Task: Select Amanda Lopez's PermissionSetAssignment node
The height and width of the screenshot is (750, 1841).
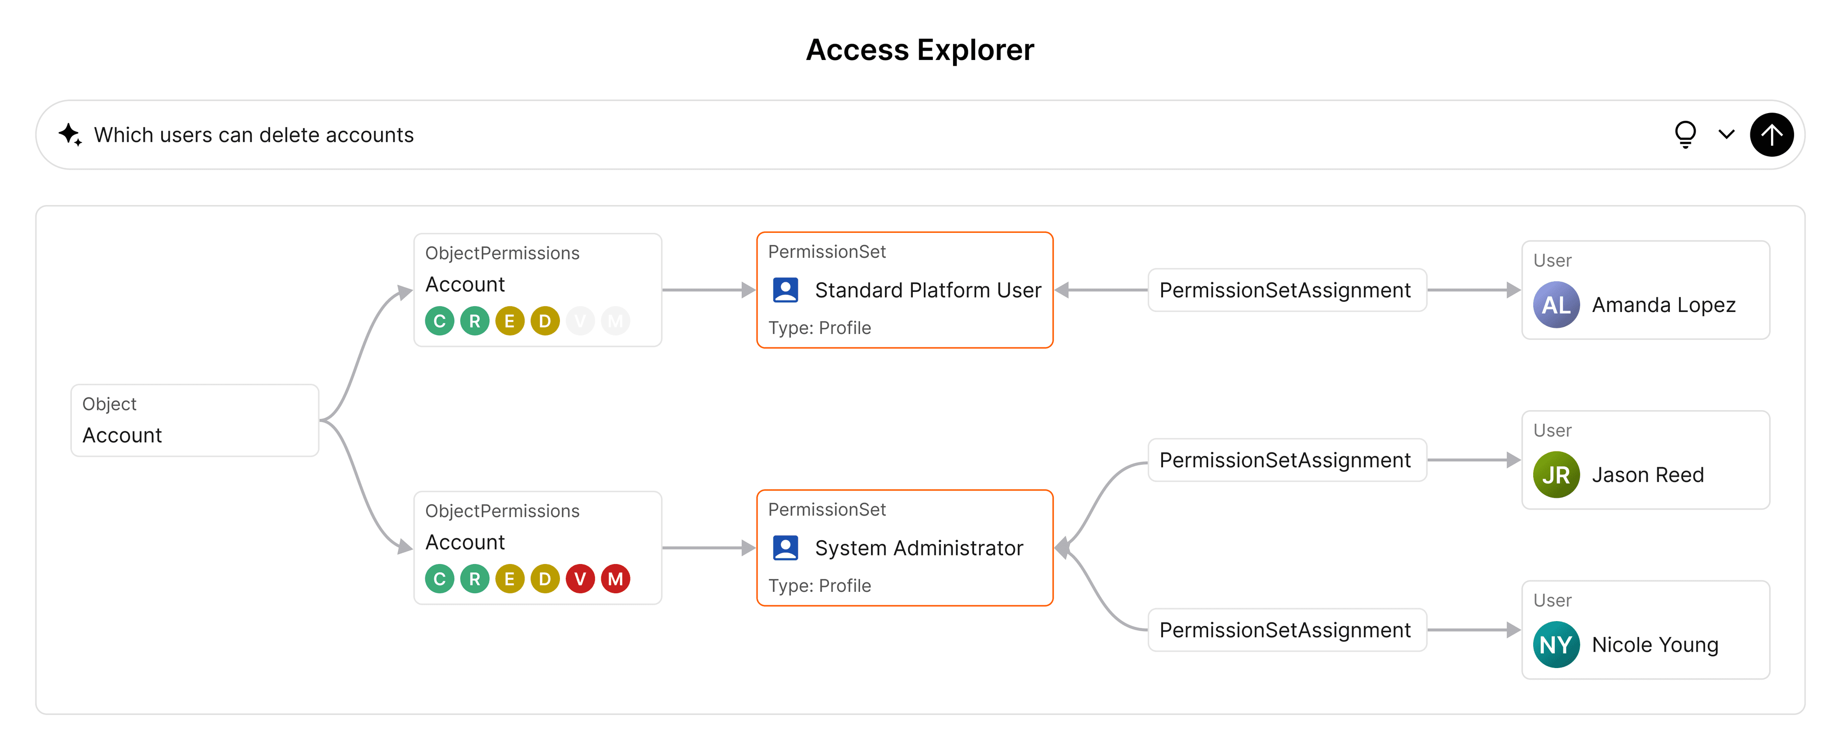Action: pyautogui.click(x=1286, y=290)
